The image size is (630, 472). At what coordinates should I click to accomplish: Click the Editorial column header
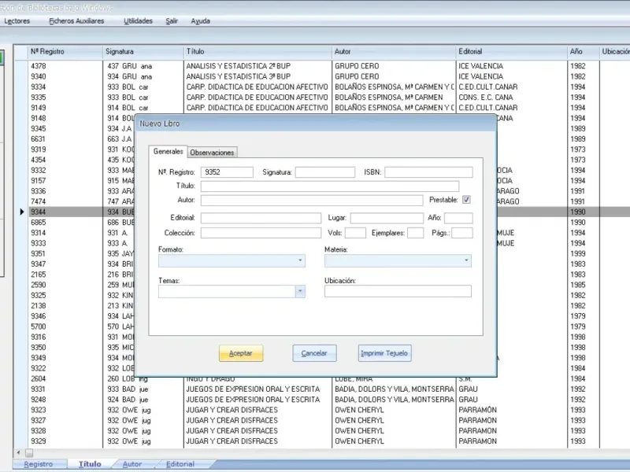pyautogui.click(x=512, y=52)
